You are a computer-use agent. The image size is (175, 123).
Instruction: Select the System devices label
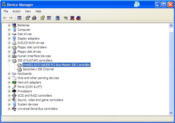[x=28, y=104]
